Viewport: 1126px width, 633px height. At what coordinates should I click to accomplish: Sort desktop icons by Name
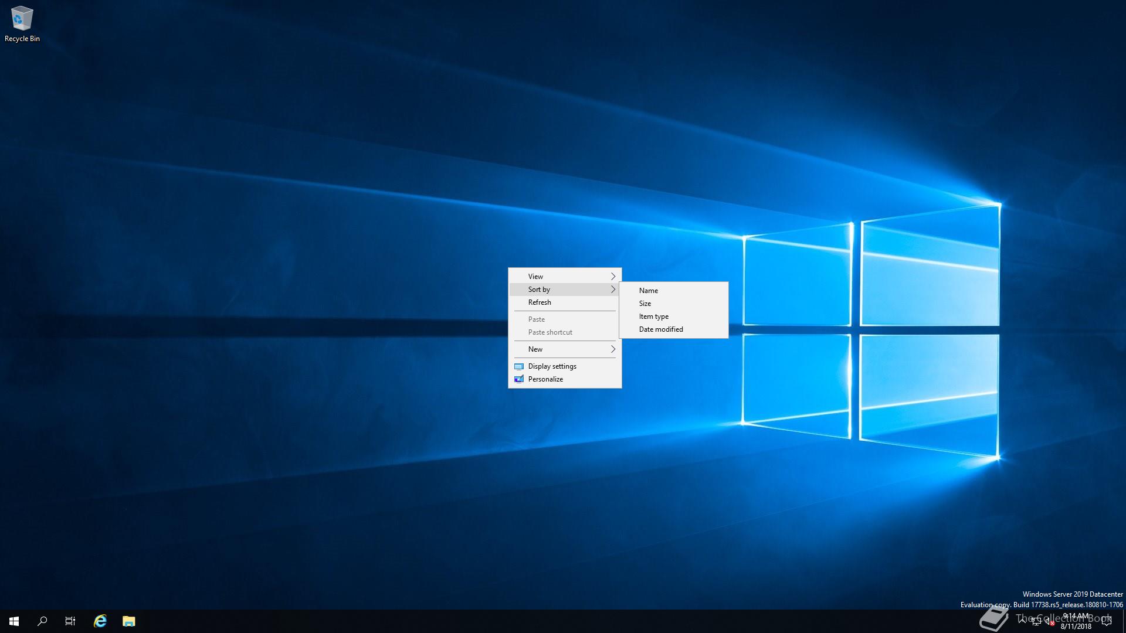[649, 291]
